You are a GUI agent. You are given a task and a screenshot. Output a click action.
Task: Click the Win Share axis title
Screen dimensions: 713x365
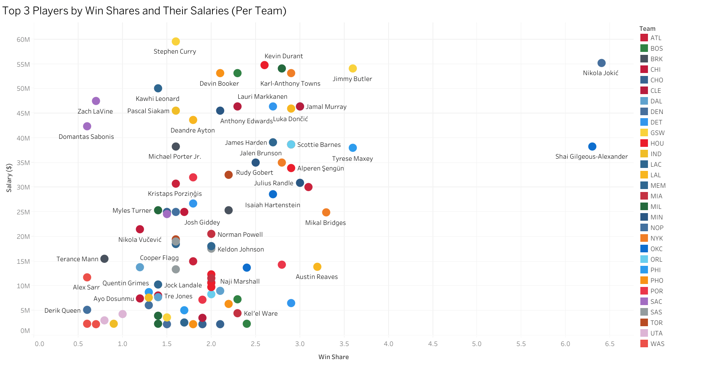point(333,357)
